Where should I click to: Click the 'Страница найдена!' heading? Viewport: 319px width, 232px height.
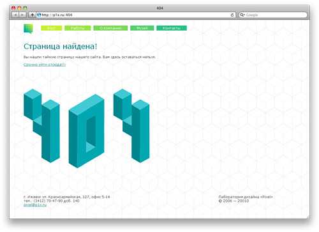pos(60,47)
